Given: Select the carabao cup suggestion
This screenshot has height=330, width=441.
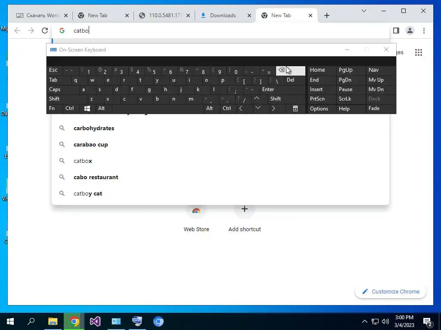Looking at the screenshot, I should coord(220,144).
